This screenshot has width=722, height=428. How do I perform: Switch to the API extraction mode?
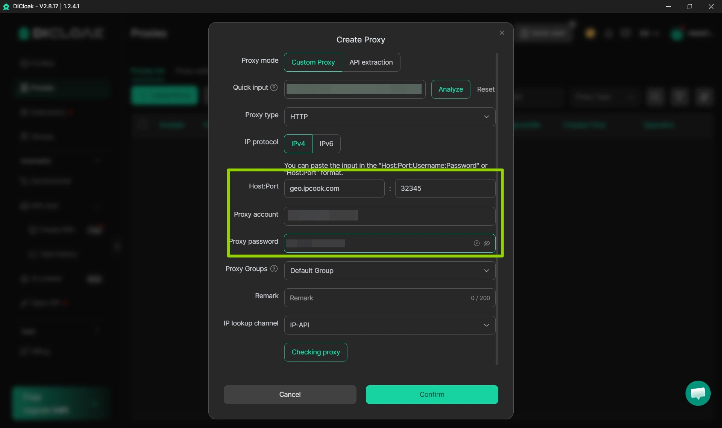(371, 62)
